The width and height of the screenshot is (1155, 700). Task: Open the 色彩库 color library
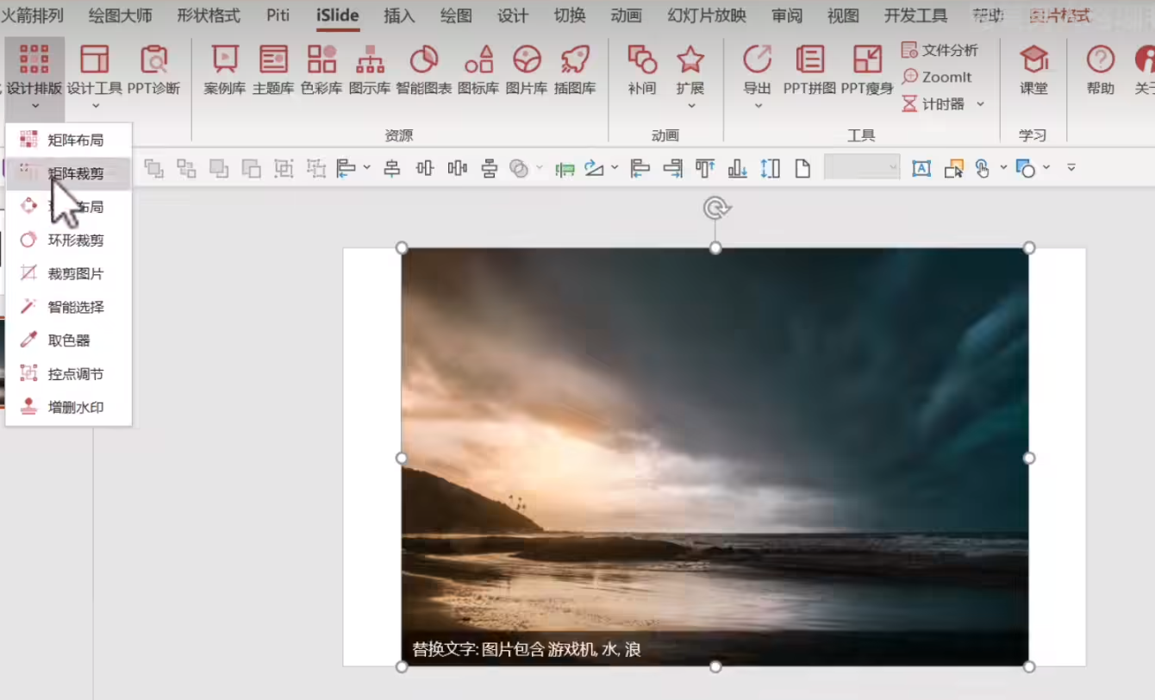(322, 71)
